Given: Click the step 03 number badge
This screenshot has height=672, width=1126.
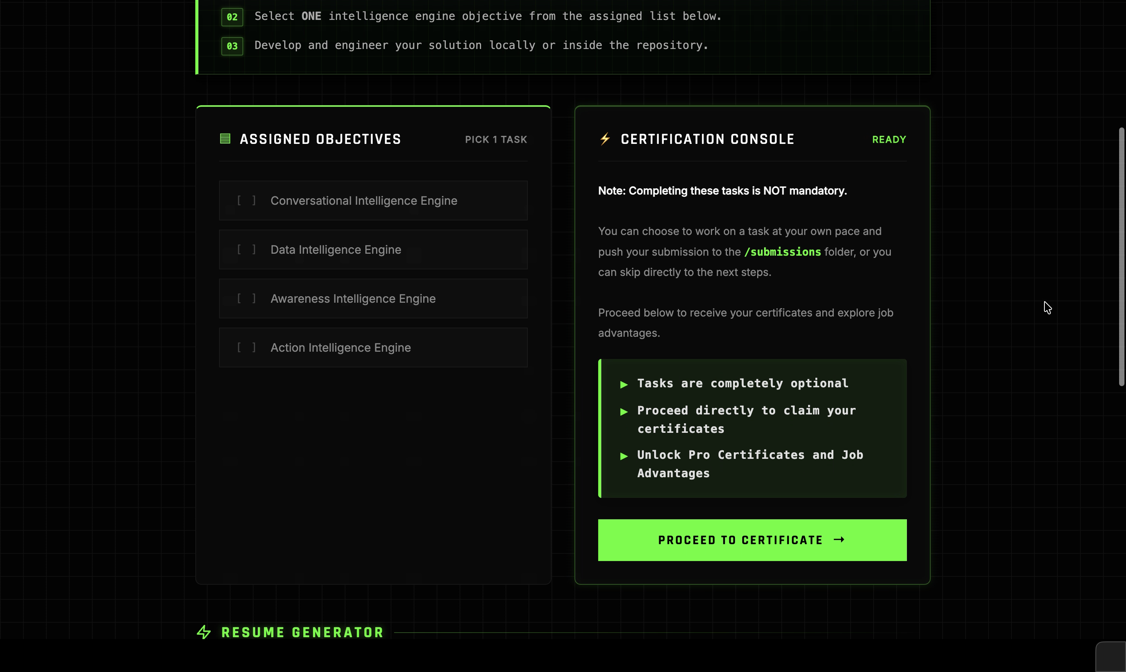Looking at the screenshot, I should (x=232, y=46).
